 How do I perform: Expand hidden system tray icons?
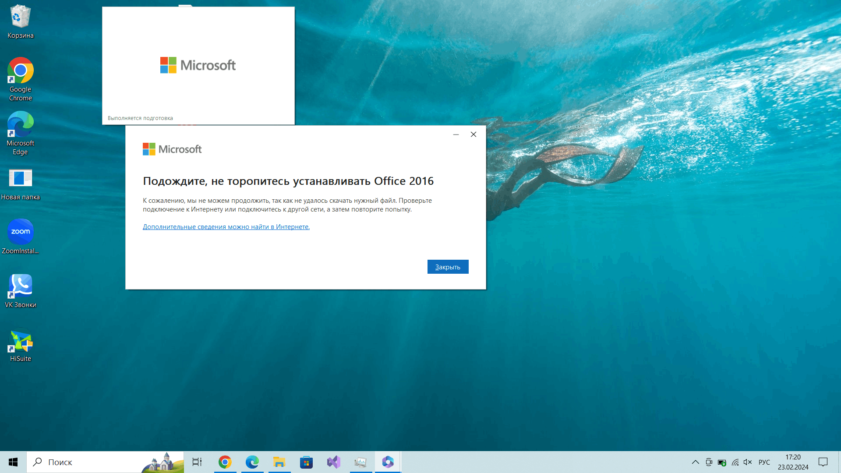(695, 462)
